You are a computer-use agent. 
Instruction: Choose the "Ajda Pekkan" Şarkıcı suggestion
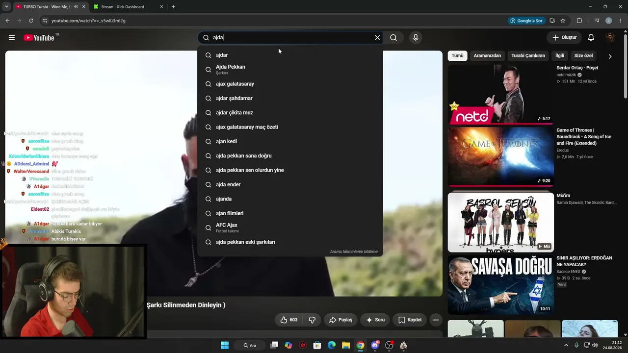(x=290, y=70)
